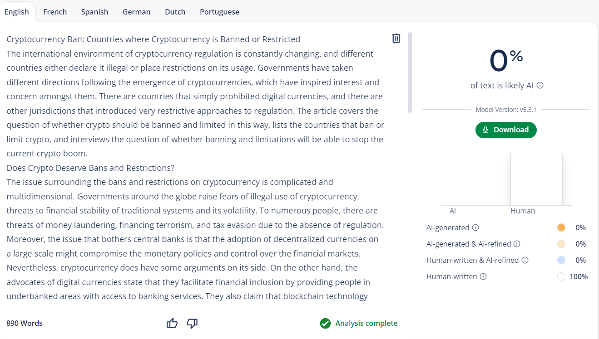Give thumbs up feedback

pos(172,323)
